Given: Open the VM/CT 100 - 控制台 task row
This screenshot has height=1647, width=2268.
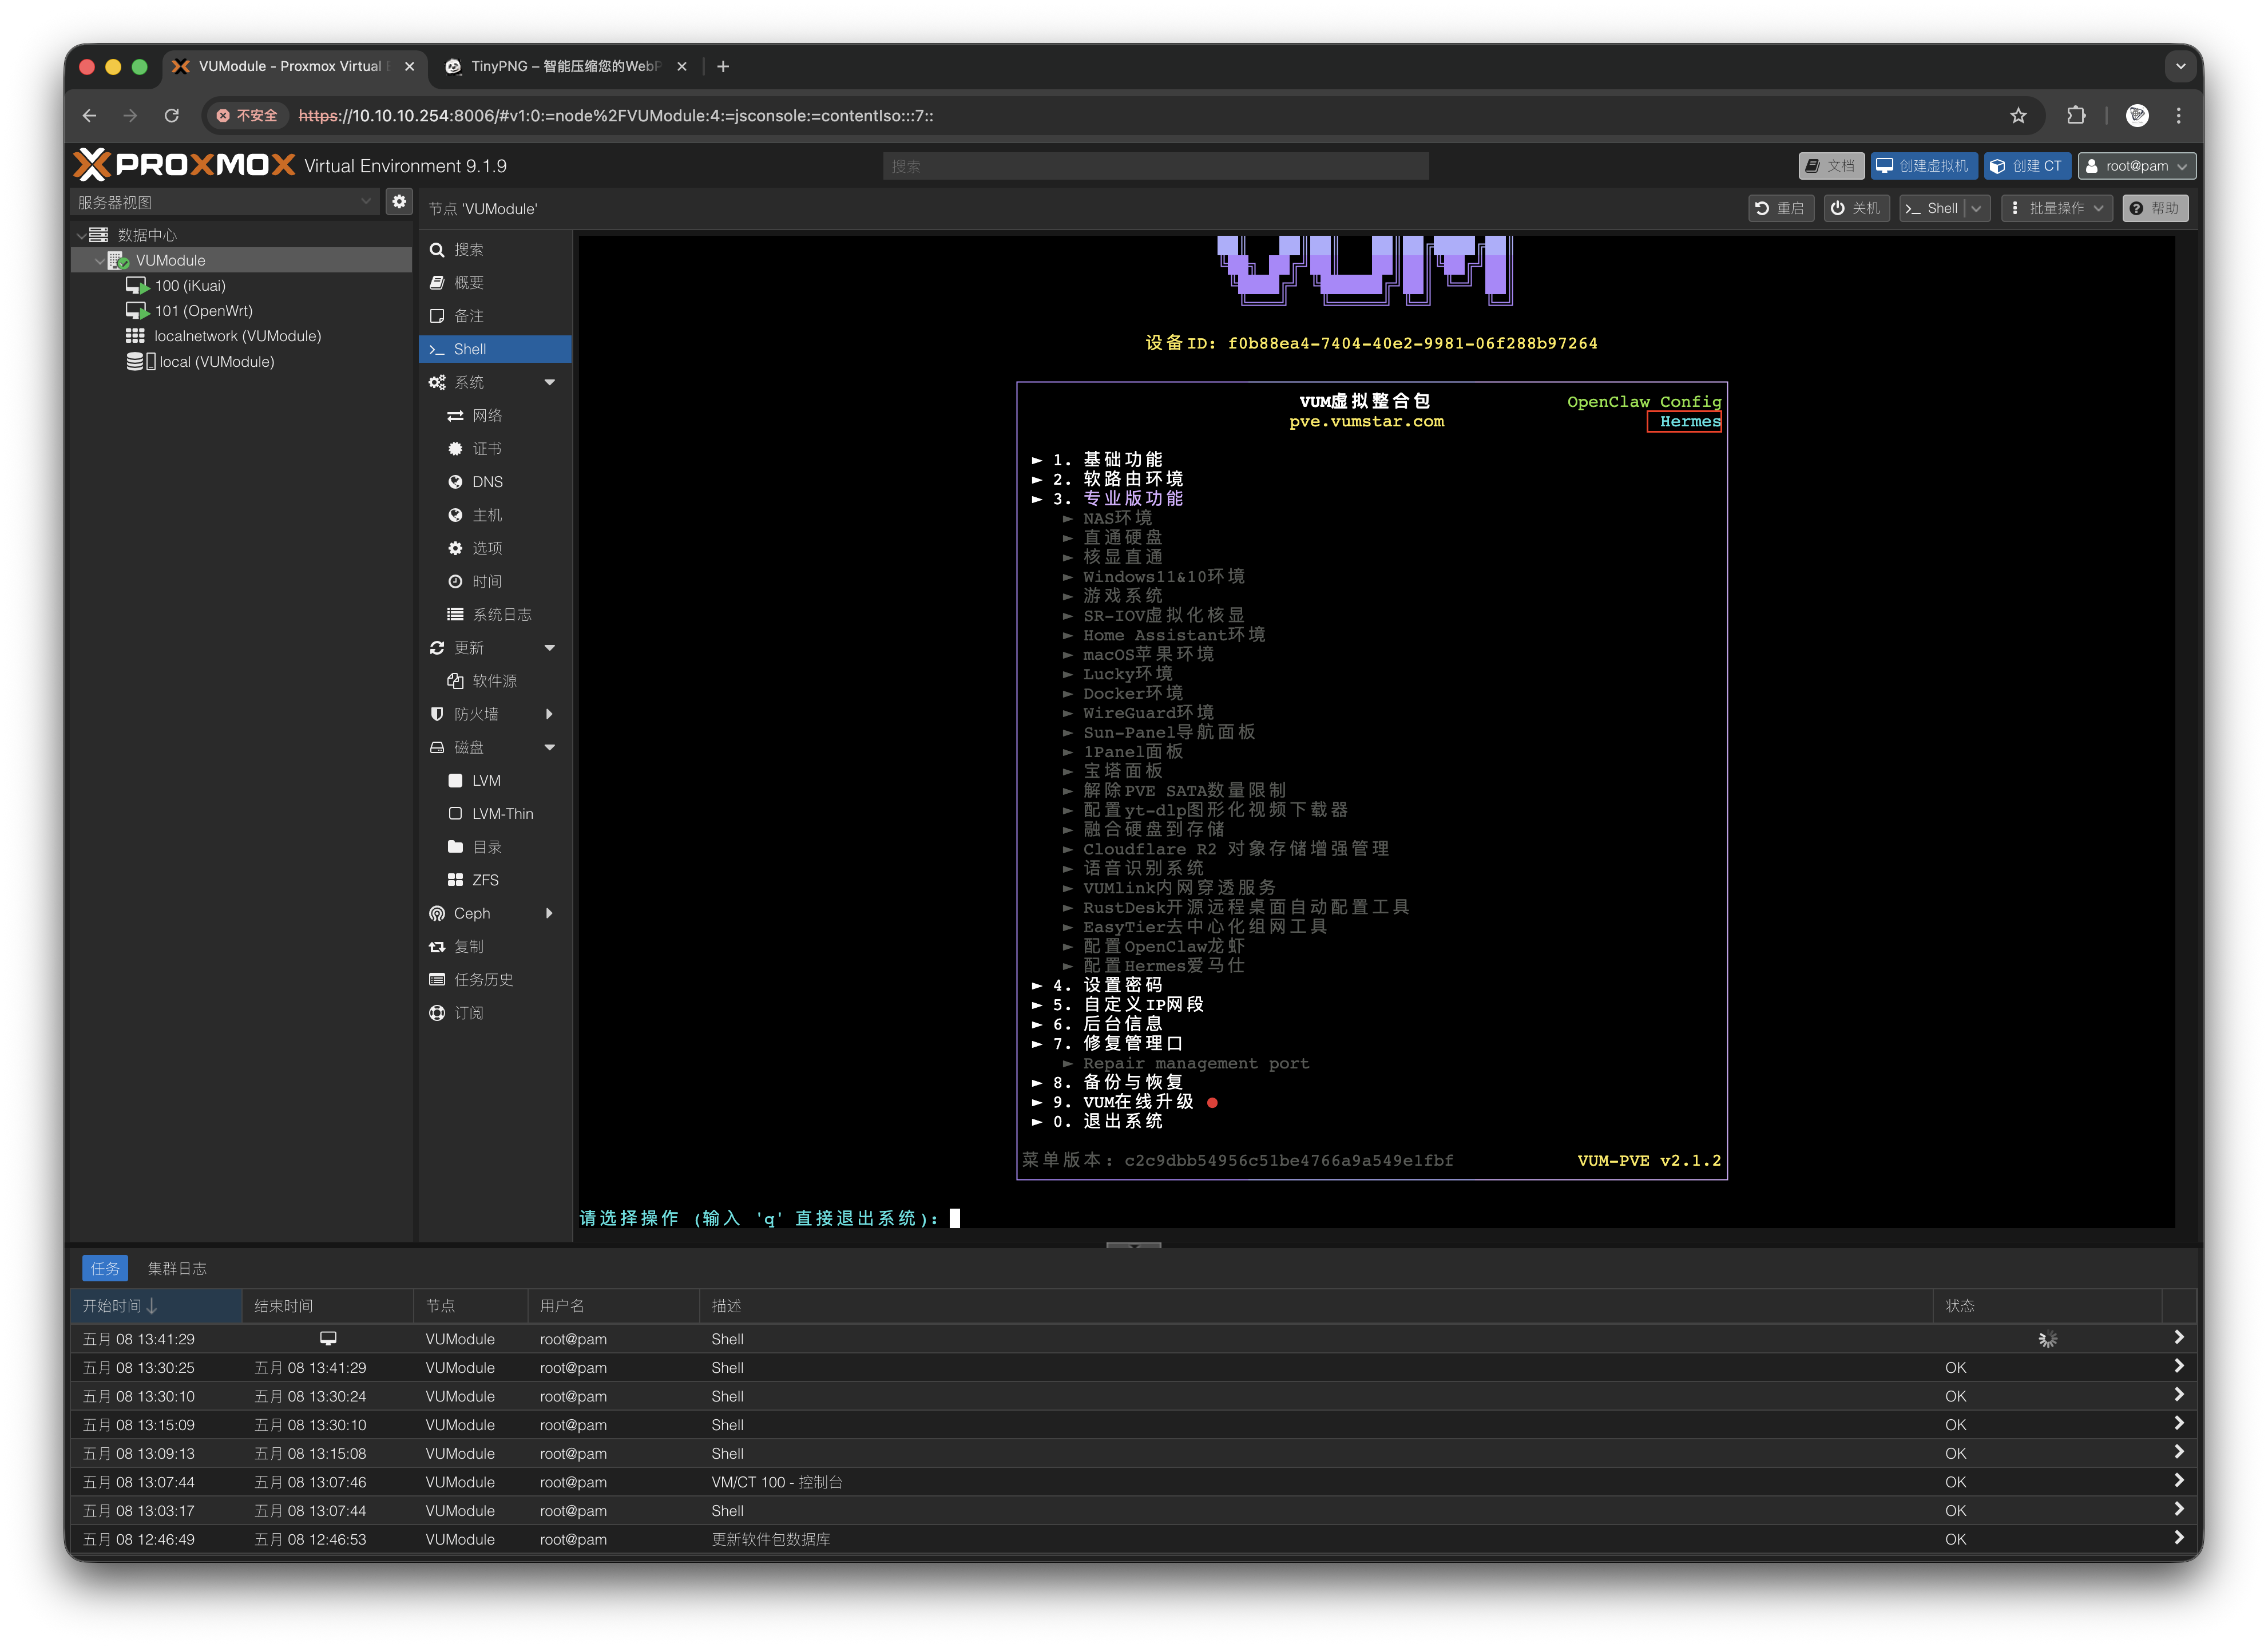Looking at the screenshot, I should 1133,1482.
